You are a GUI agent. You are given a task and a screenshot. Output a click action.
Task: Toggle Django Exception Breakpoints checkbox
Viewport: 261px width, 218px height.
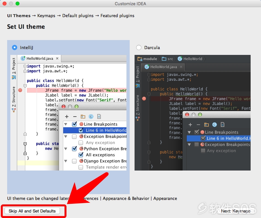(74, 161)
